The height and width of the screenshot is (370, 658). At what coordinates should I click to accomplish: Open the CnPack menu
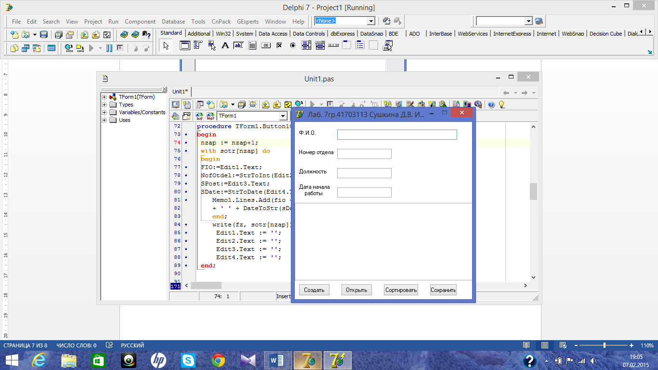(x=221, y=22)
